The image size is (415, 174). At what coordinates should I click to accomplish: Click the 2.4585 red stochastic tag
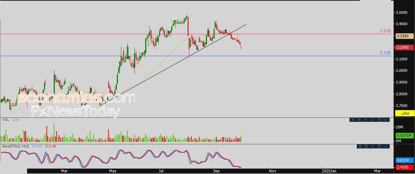404,167
